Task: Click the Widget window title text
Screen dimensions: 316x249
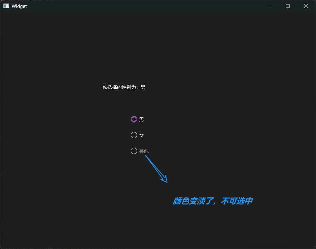Action: pos(19,6)
